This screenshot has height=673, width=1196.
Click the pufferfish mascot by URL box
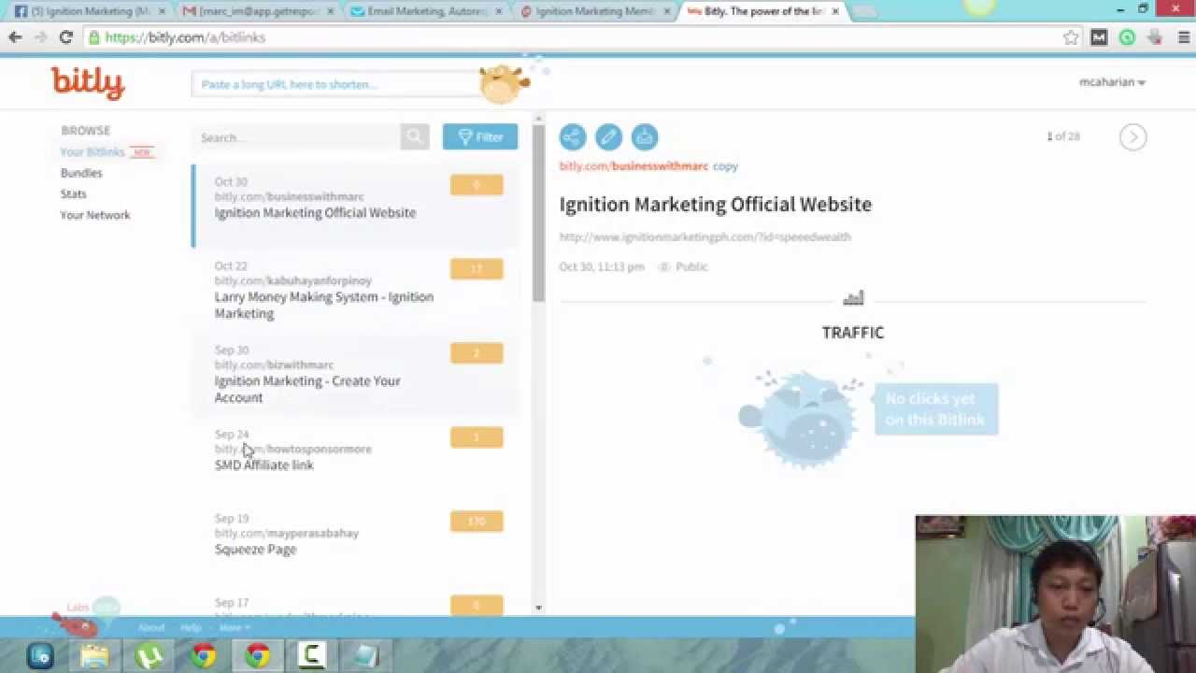click(502, 83)
